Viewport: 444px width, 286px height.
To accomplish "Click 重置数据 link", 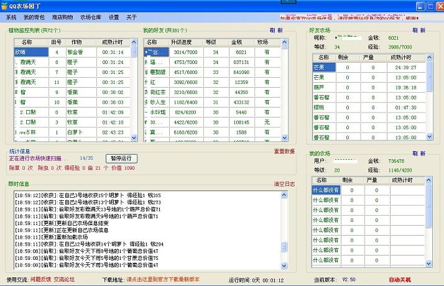I will pos(284,151).
